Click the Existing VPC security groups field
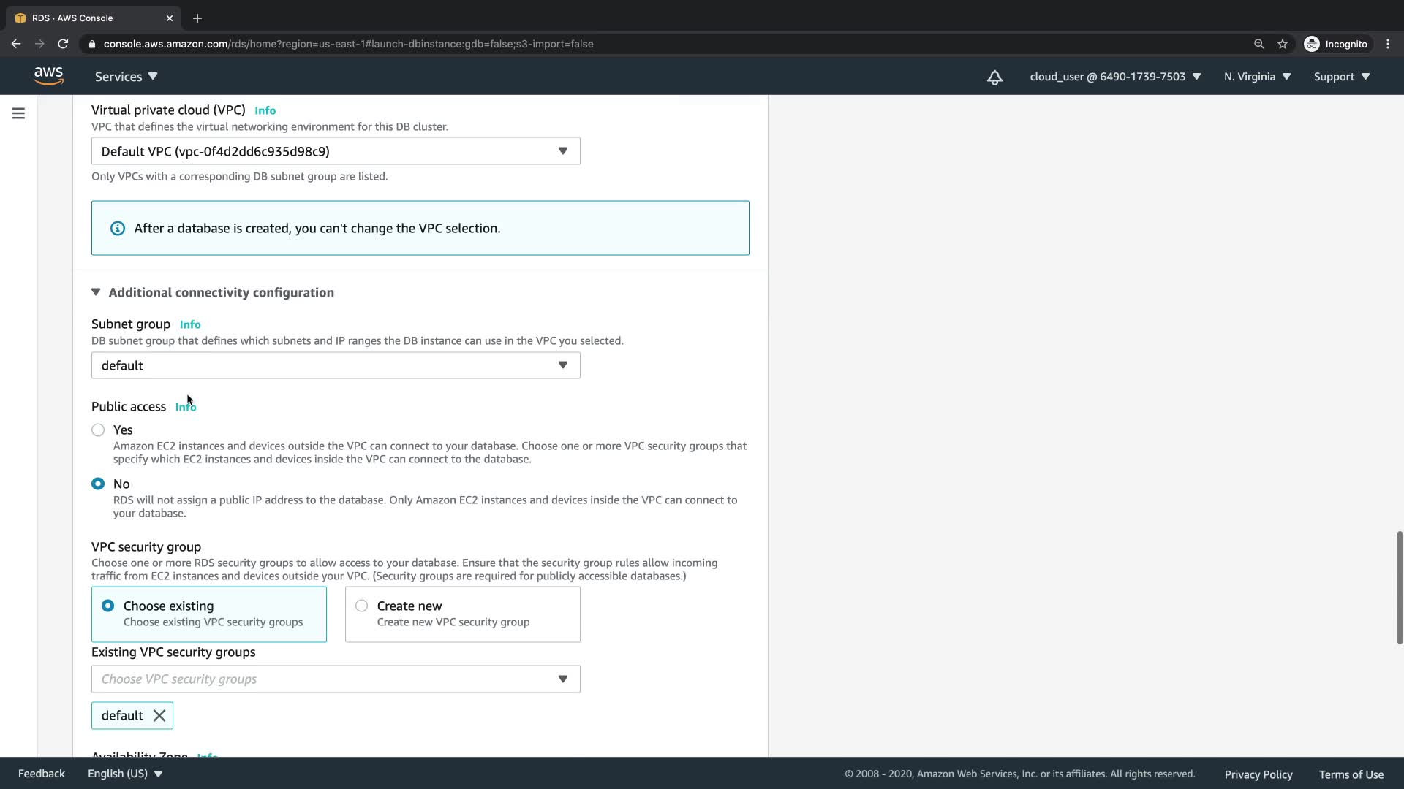 coord(336,679)
